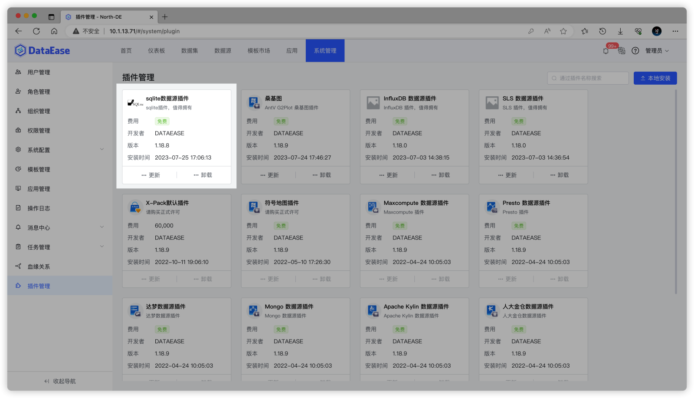Focus the plugin name search field
The width and height of the screenshot is (694, 398).
(588, 78)
